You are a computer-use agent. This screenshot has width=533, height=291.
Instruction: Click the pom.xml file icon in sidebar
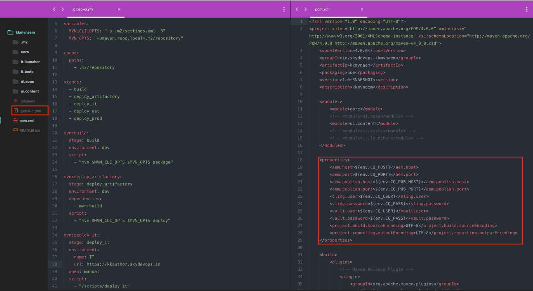tap(16, 120)
